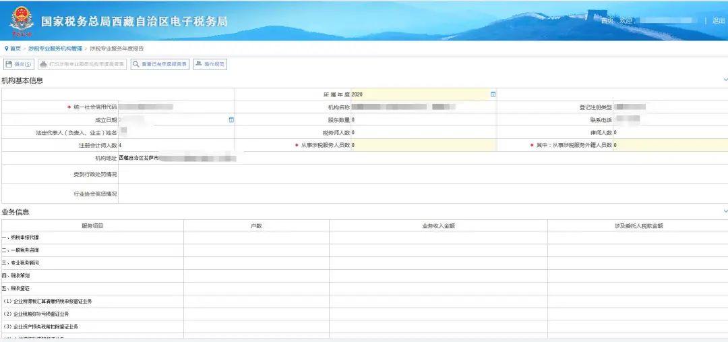Screen dimensions: 728x342
Task: Select 首页 in top-right header
Action: [607, 21]
